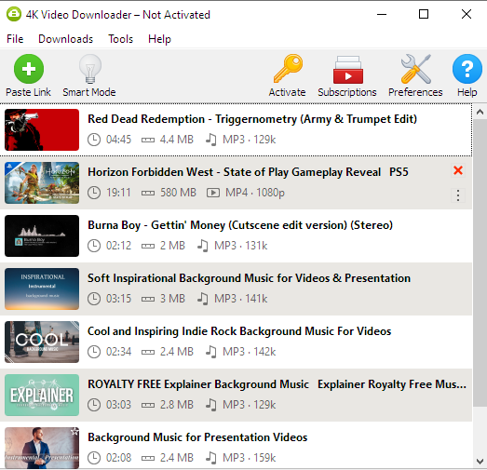Select Cool and Inspiring Indie Rock title
This screenshot has width=487, height=470.
pyautogui.click(x=239, y=331)
